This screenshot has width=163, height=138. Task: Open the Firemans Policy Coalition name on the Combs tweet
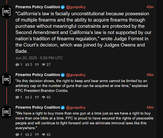click(38, 75)
